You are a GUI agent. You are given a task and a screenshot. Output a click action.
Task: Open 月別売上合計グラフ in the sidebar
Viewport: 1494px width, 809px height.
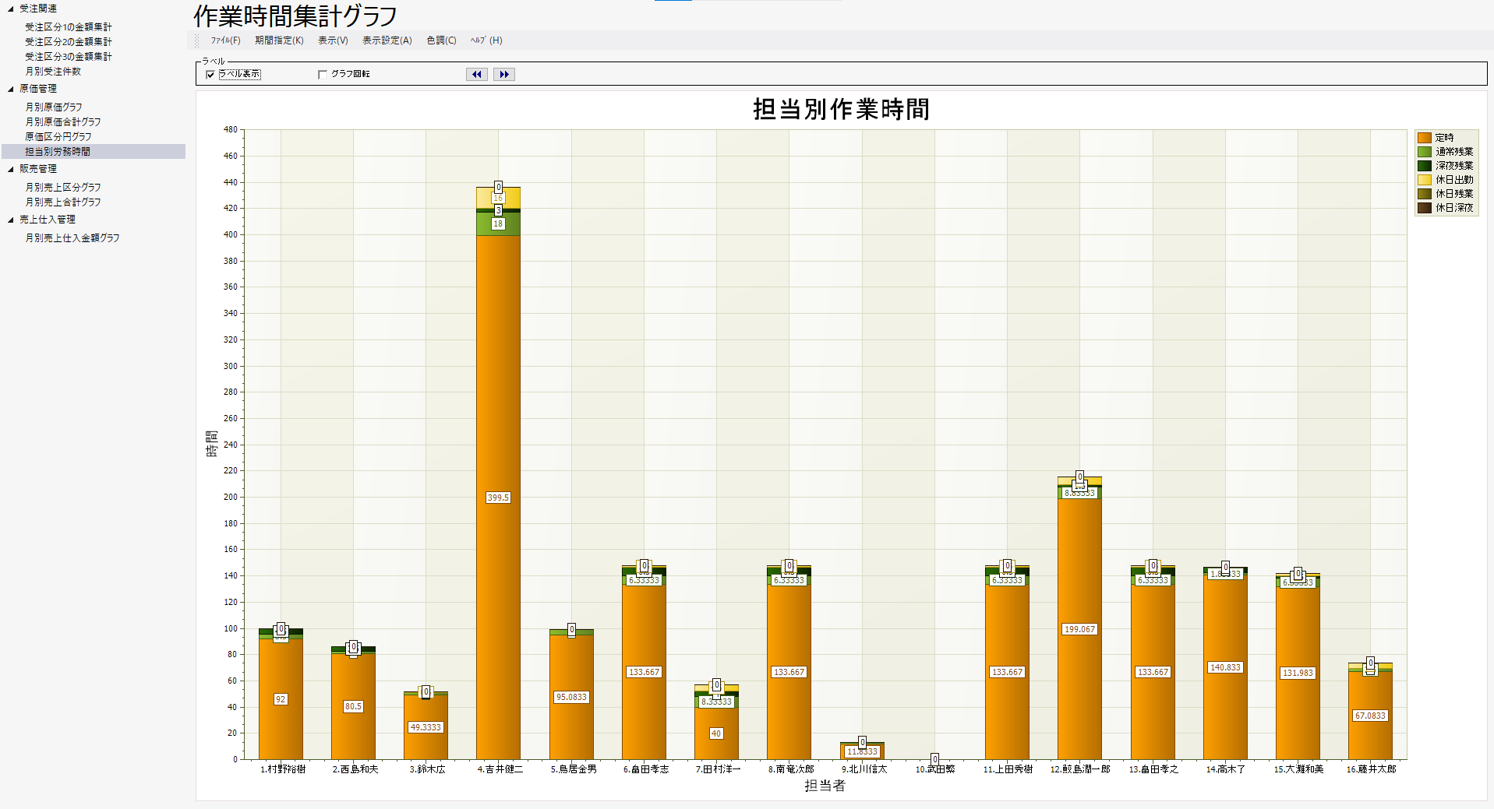pos(63,202)
